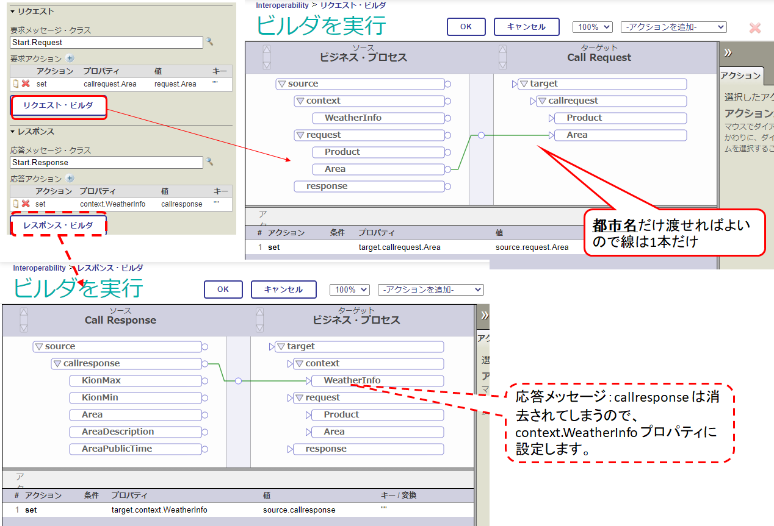774x526 pixels.
Task: Collapse the callresponse node in source tree
Action: [x=57, y=364]
